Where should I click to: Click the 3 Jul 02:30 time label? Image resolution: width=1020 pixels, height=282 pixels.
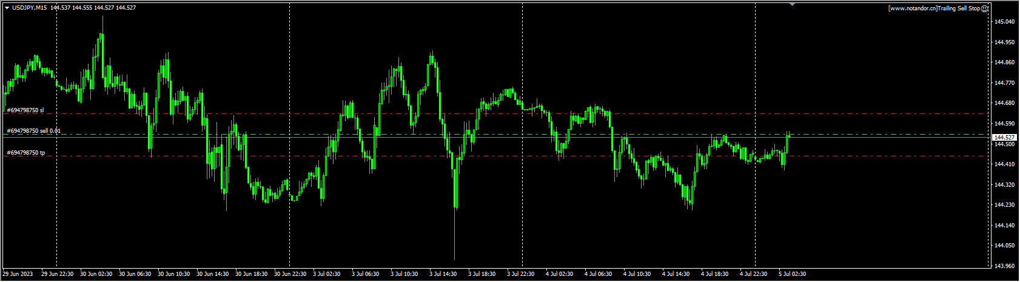point(327,274)
